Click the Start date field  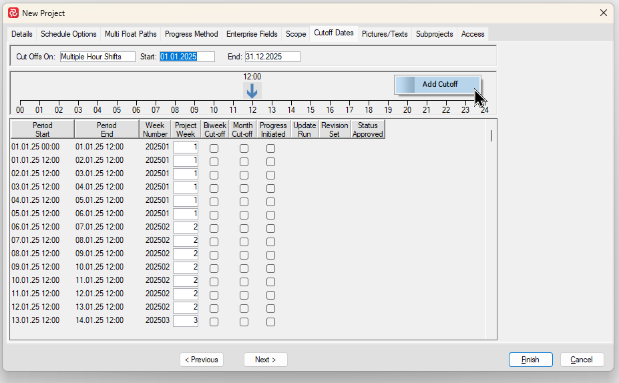click(187, 57)
